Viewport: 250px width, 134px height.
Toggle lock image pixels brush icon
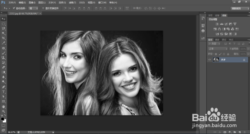click(220, 54)
